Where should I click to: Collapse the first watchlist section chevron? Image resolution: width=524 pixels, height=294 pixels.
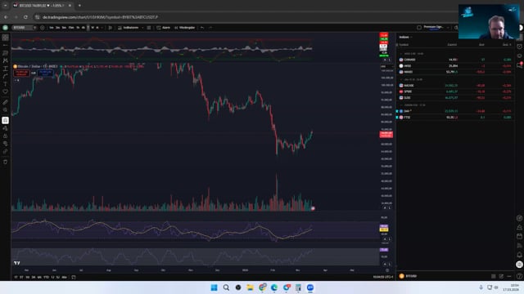(x=400, y=53)
